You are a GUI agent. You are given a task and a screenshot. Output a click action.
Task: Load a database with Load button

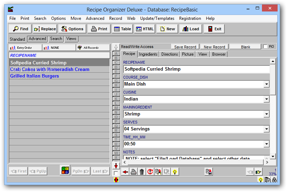pyautogui.click(x=191, y=29)
